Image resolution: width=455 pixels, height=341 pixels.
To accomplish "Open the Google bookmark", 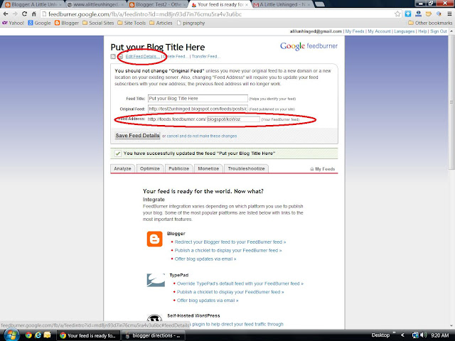I will pos(39,23).
